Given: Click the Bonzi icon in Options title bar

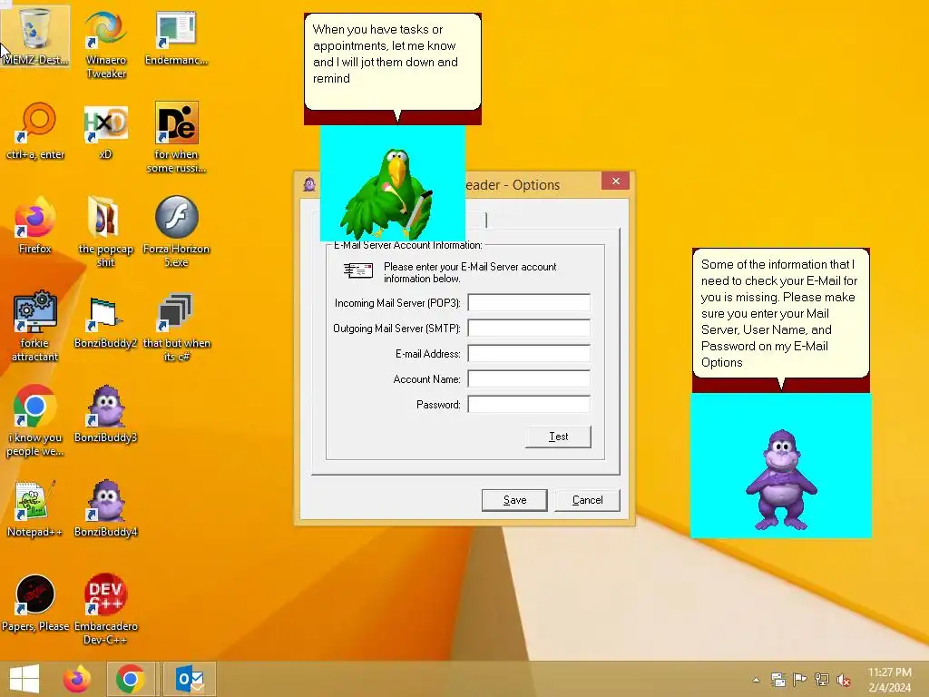Looking at the screenshot, I should click(309, 184).
